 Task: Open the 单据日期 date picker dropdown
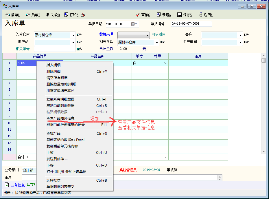[x=135, y=24]
